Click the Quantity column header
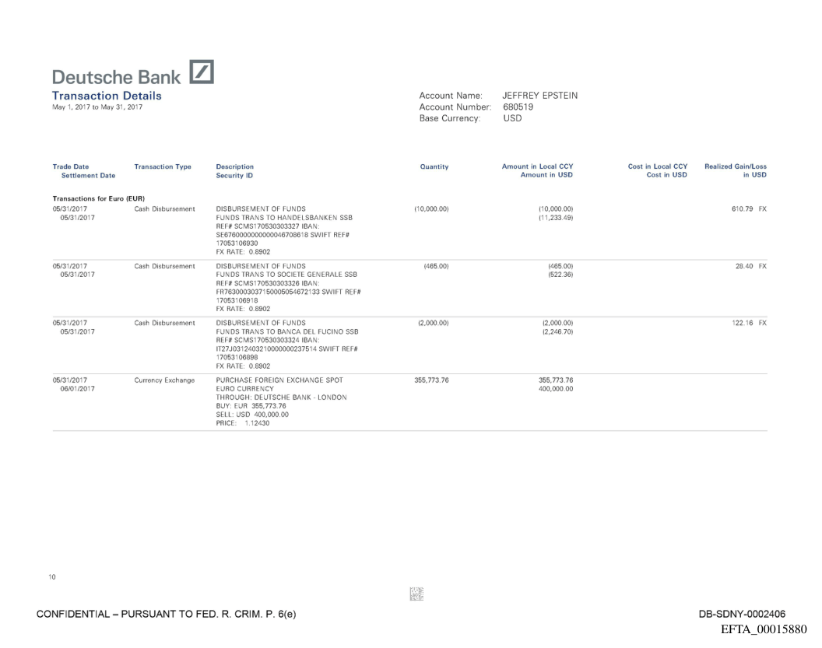 [434, 166]
